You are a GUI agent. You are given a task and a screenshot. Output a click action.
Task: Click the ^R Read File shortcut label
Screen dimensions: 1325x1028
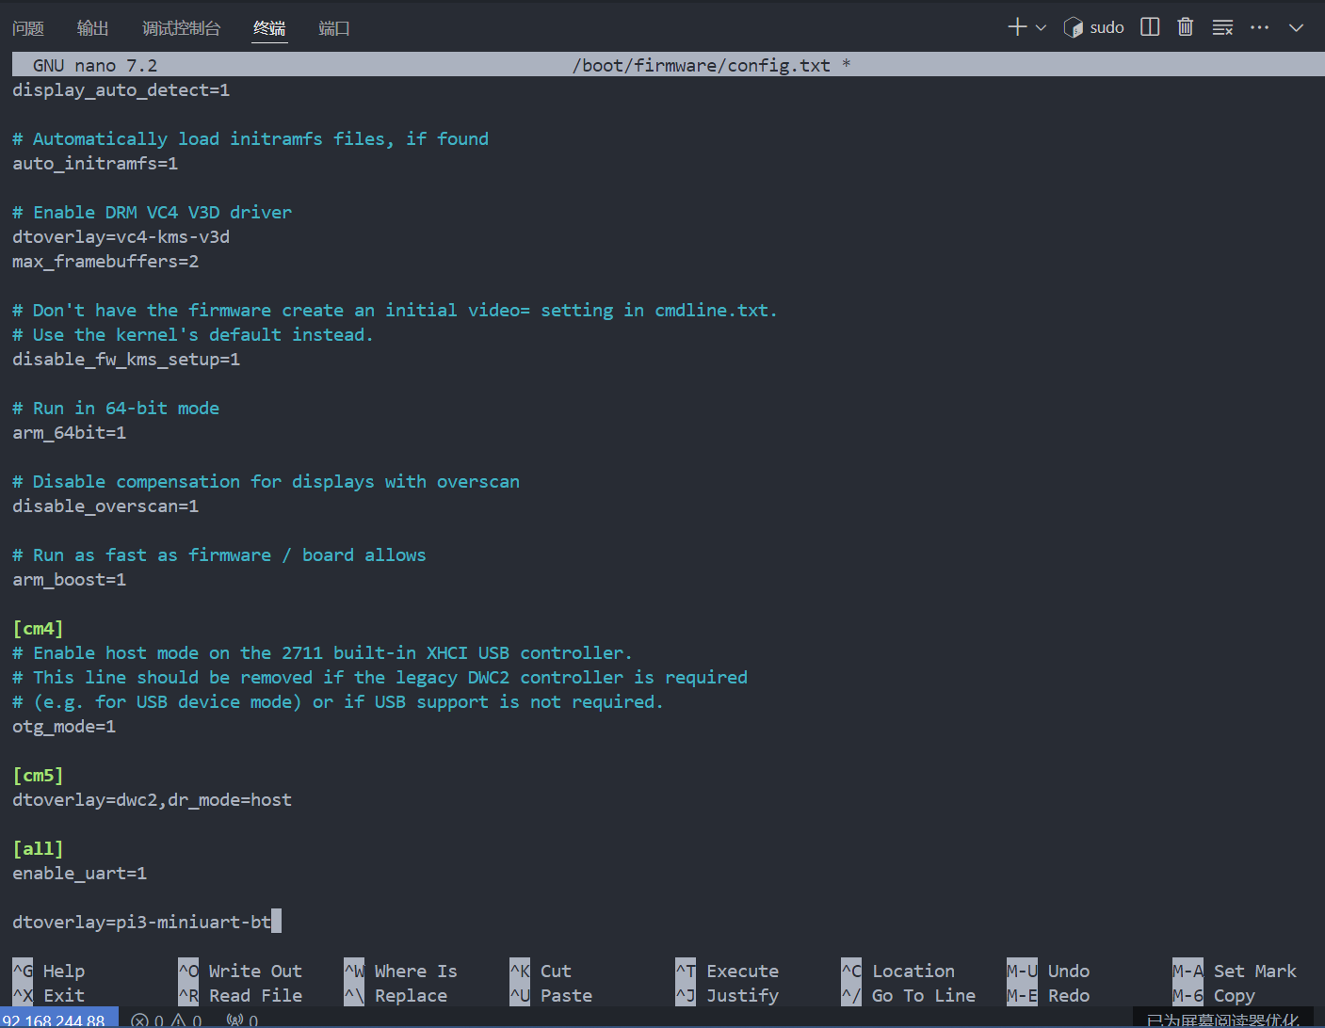pos(240,995)
